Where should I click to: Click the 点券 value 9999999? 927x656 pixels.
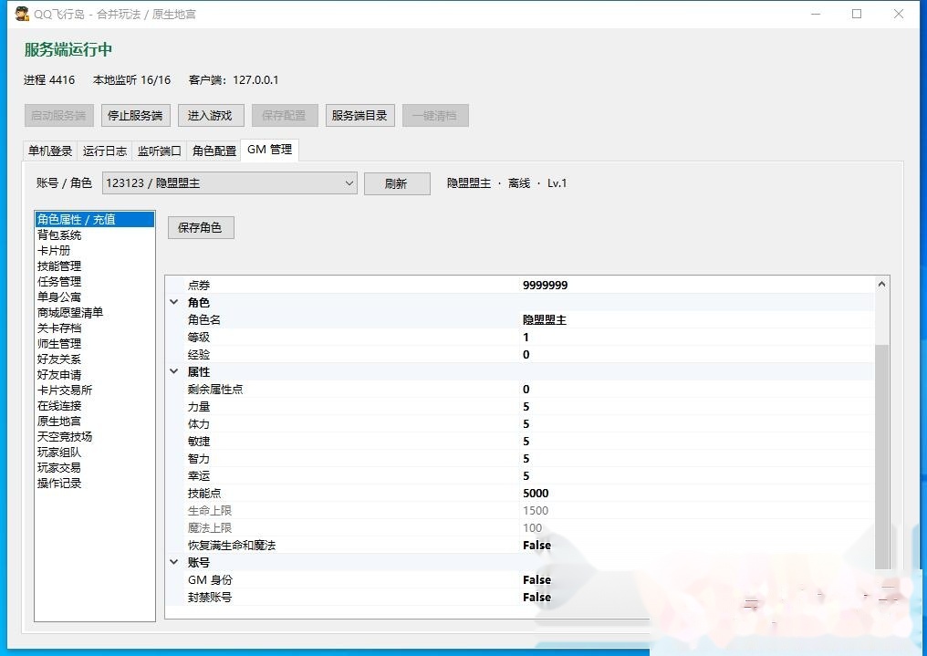point(696,285)
